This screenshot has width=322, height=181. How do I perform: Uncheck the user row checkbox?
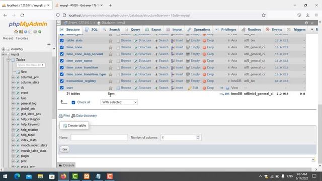point(62,88)
